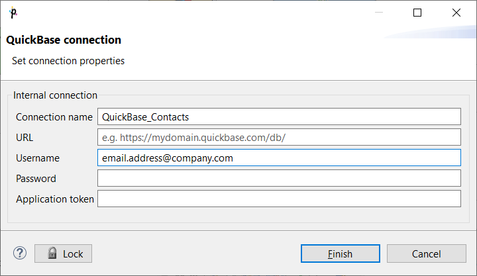Click the application logo in the title bar
Screen dimensions: 477x276
click(x=13, y=13)
